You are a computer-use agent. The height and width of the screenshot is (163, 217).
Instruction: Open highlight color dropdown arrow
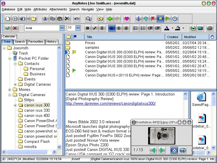pos(183,28)
